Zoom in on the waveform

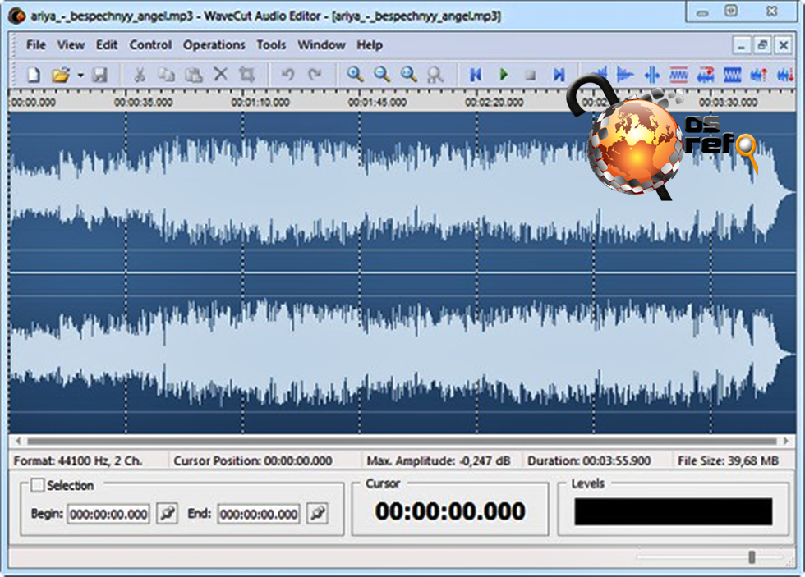(355, 75)
